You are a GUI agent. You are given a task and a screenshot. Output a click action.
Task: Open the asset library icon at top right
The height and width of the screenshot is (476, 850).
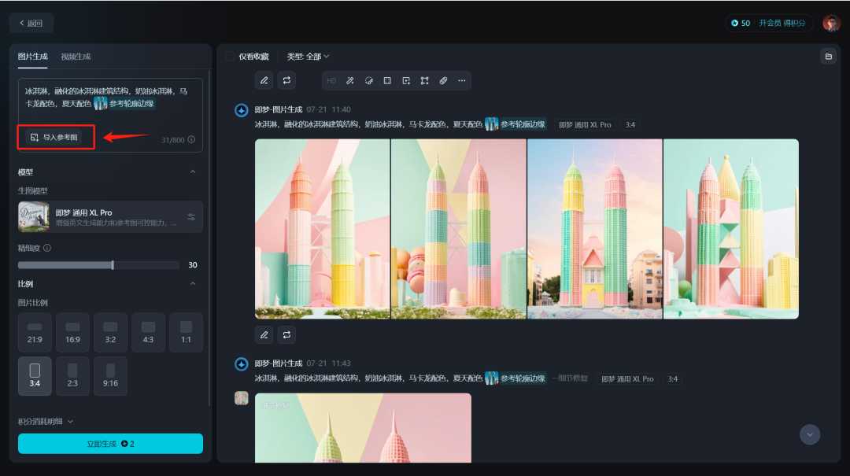830,57
